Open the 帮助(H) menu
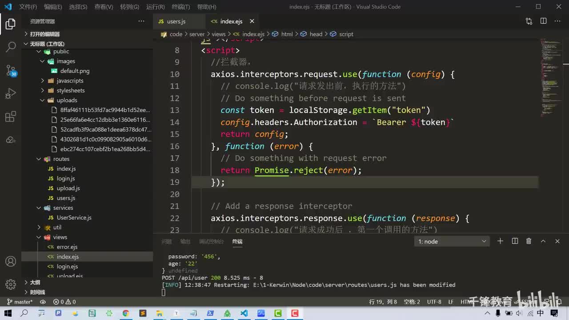 [x=206, y=7]
